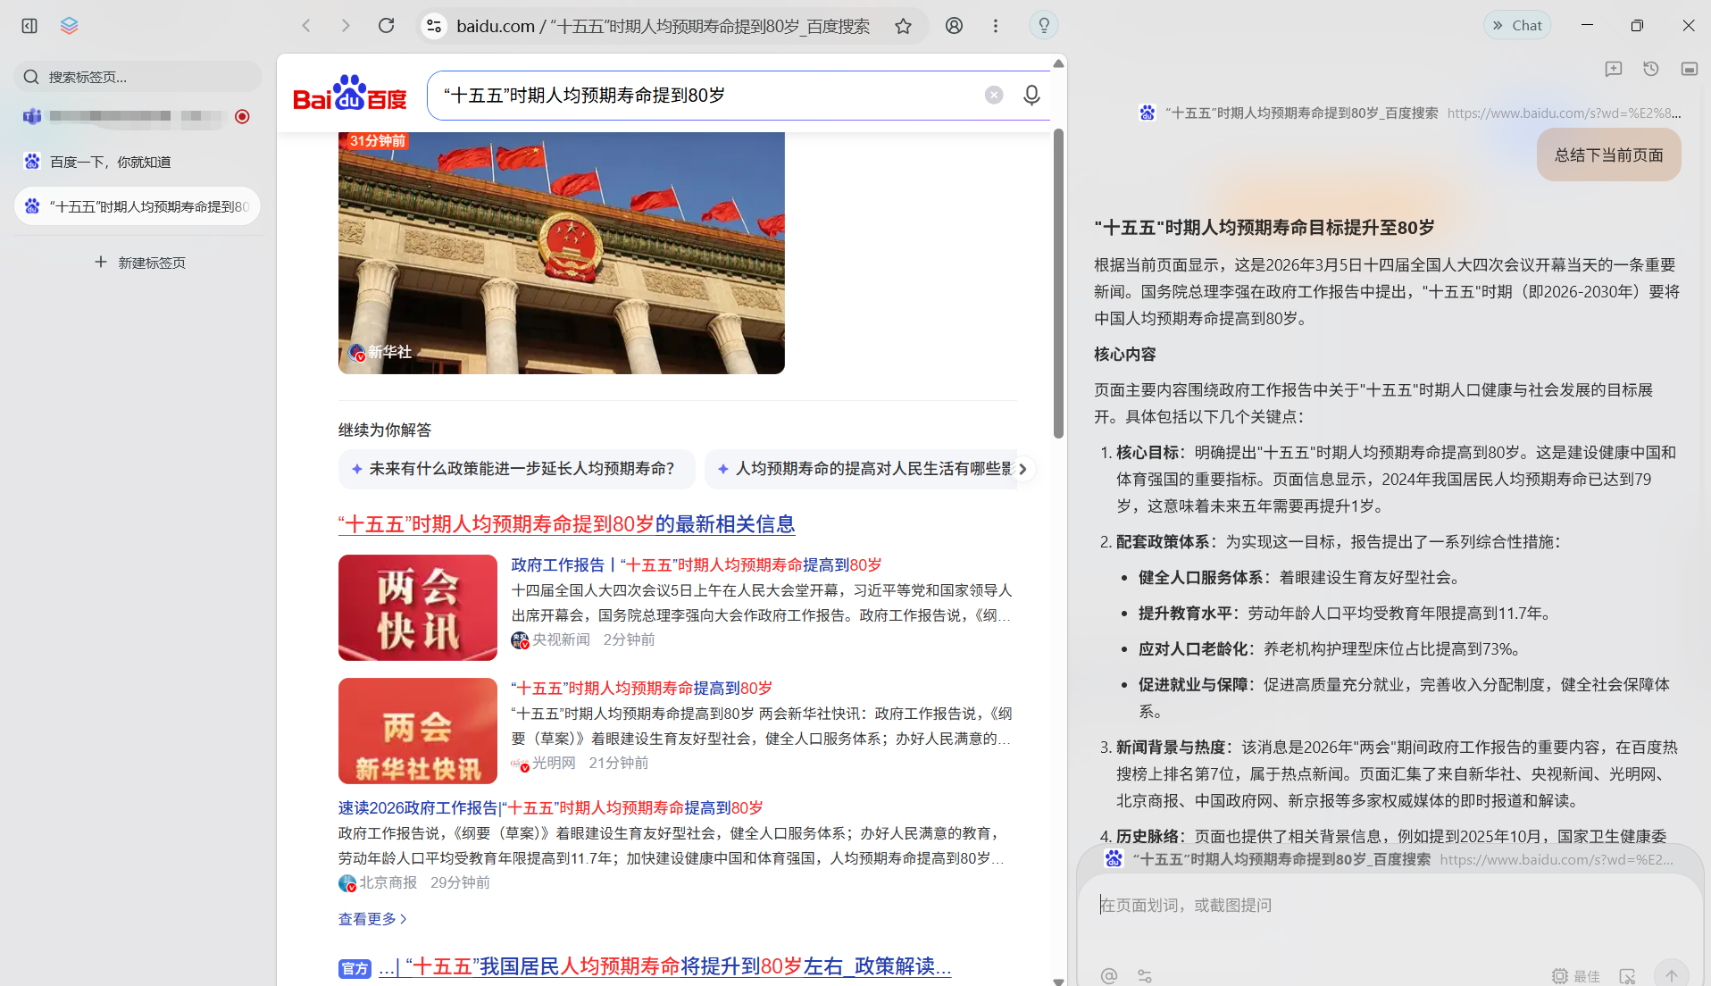Screen dimensions: 1711x986
Task: Toggle the lightbulb AI assistant
Action: coord(1042,25)
